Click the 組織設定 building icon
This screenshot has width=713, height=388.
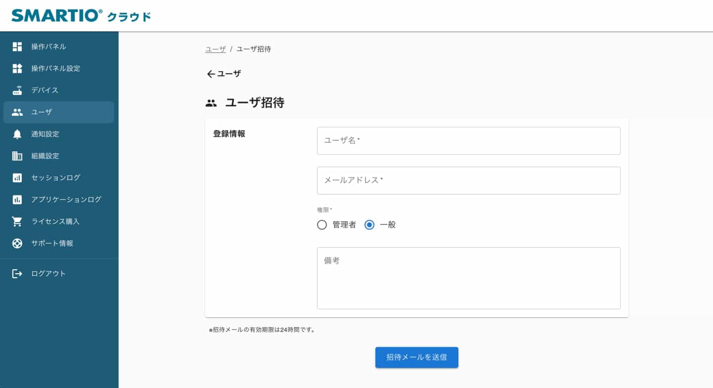[17, 155]
